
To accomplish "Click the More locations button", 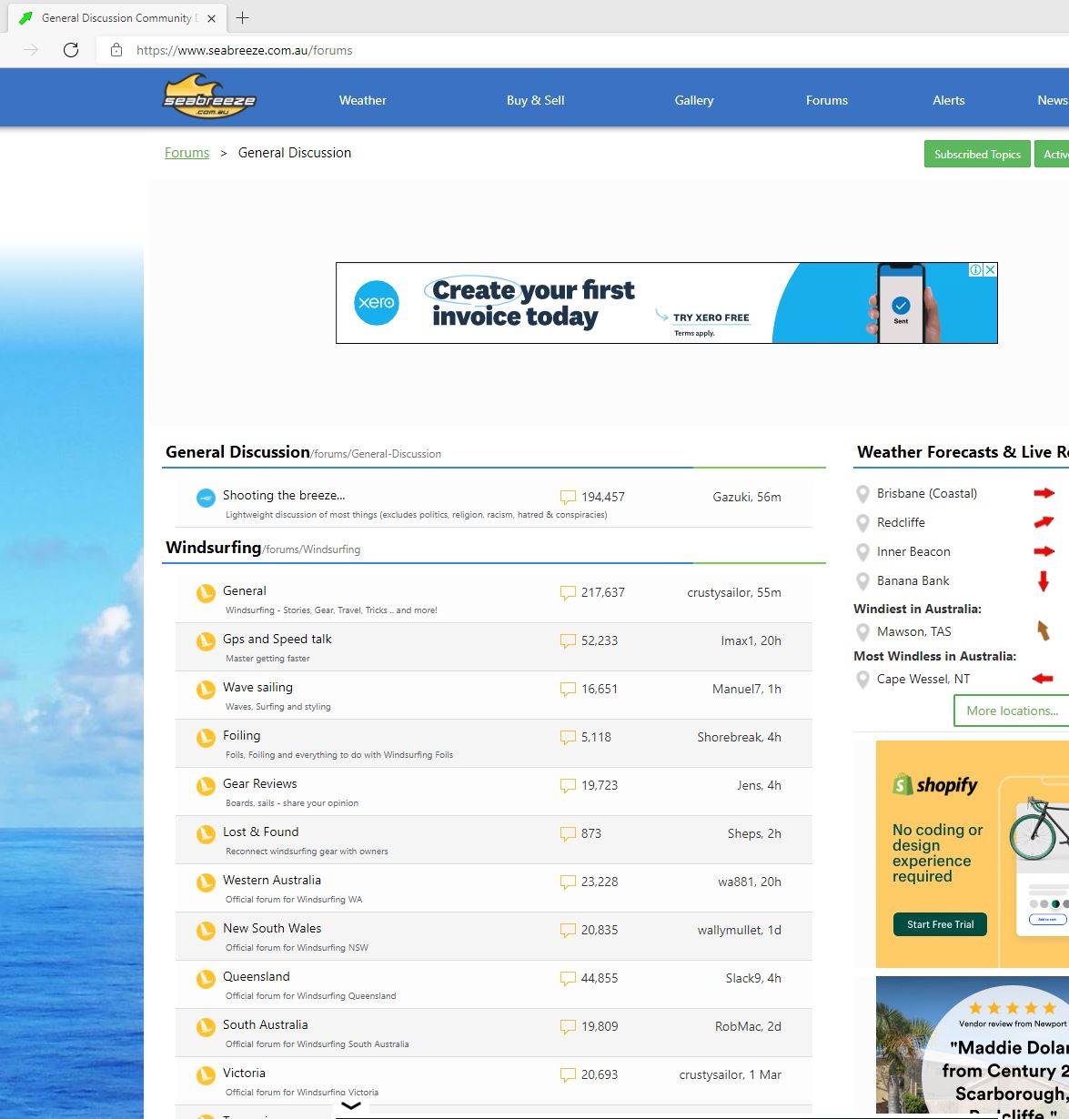I will pos(1012,711).
